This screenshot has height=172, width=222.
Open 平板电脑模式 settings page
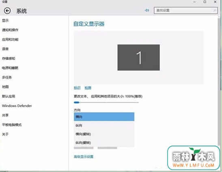[x=12, y=125]
